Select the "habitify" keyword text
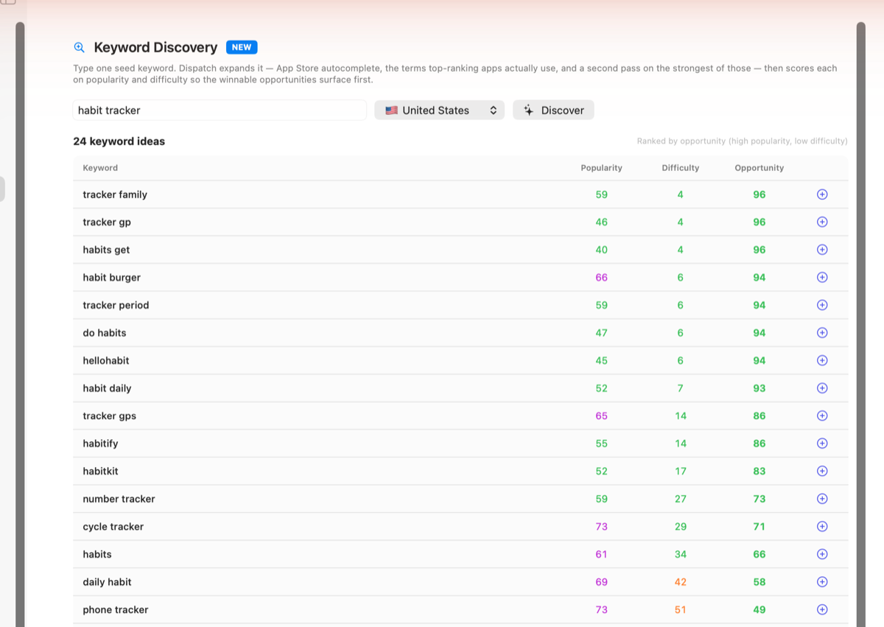The height and width of the screenshot is (627, 884). tap(100, 443)
